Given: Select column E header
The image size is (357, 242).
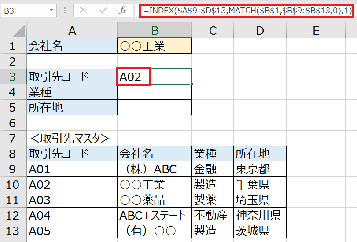Looking at the screenshot, I should coord(316,30).
